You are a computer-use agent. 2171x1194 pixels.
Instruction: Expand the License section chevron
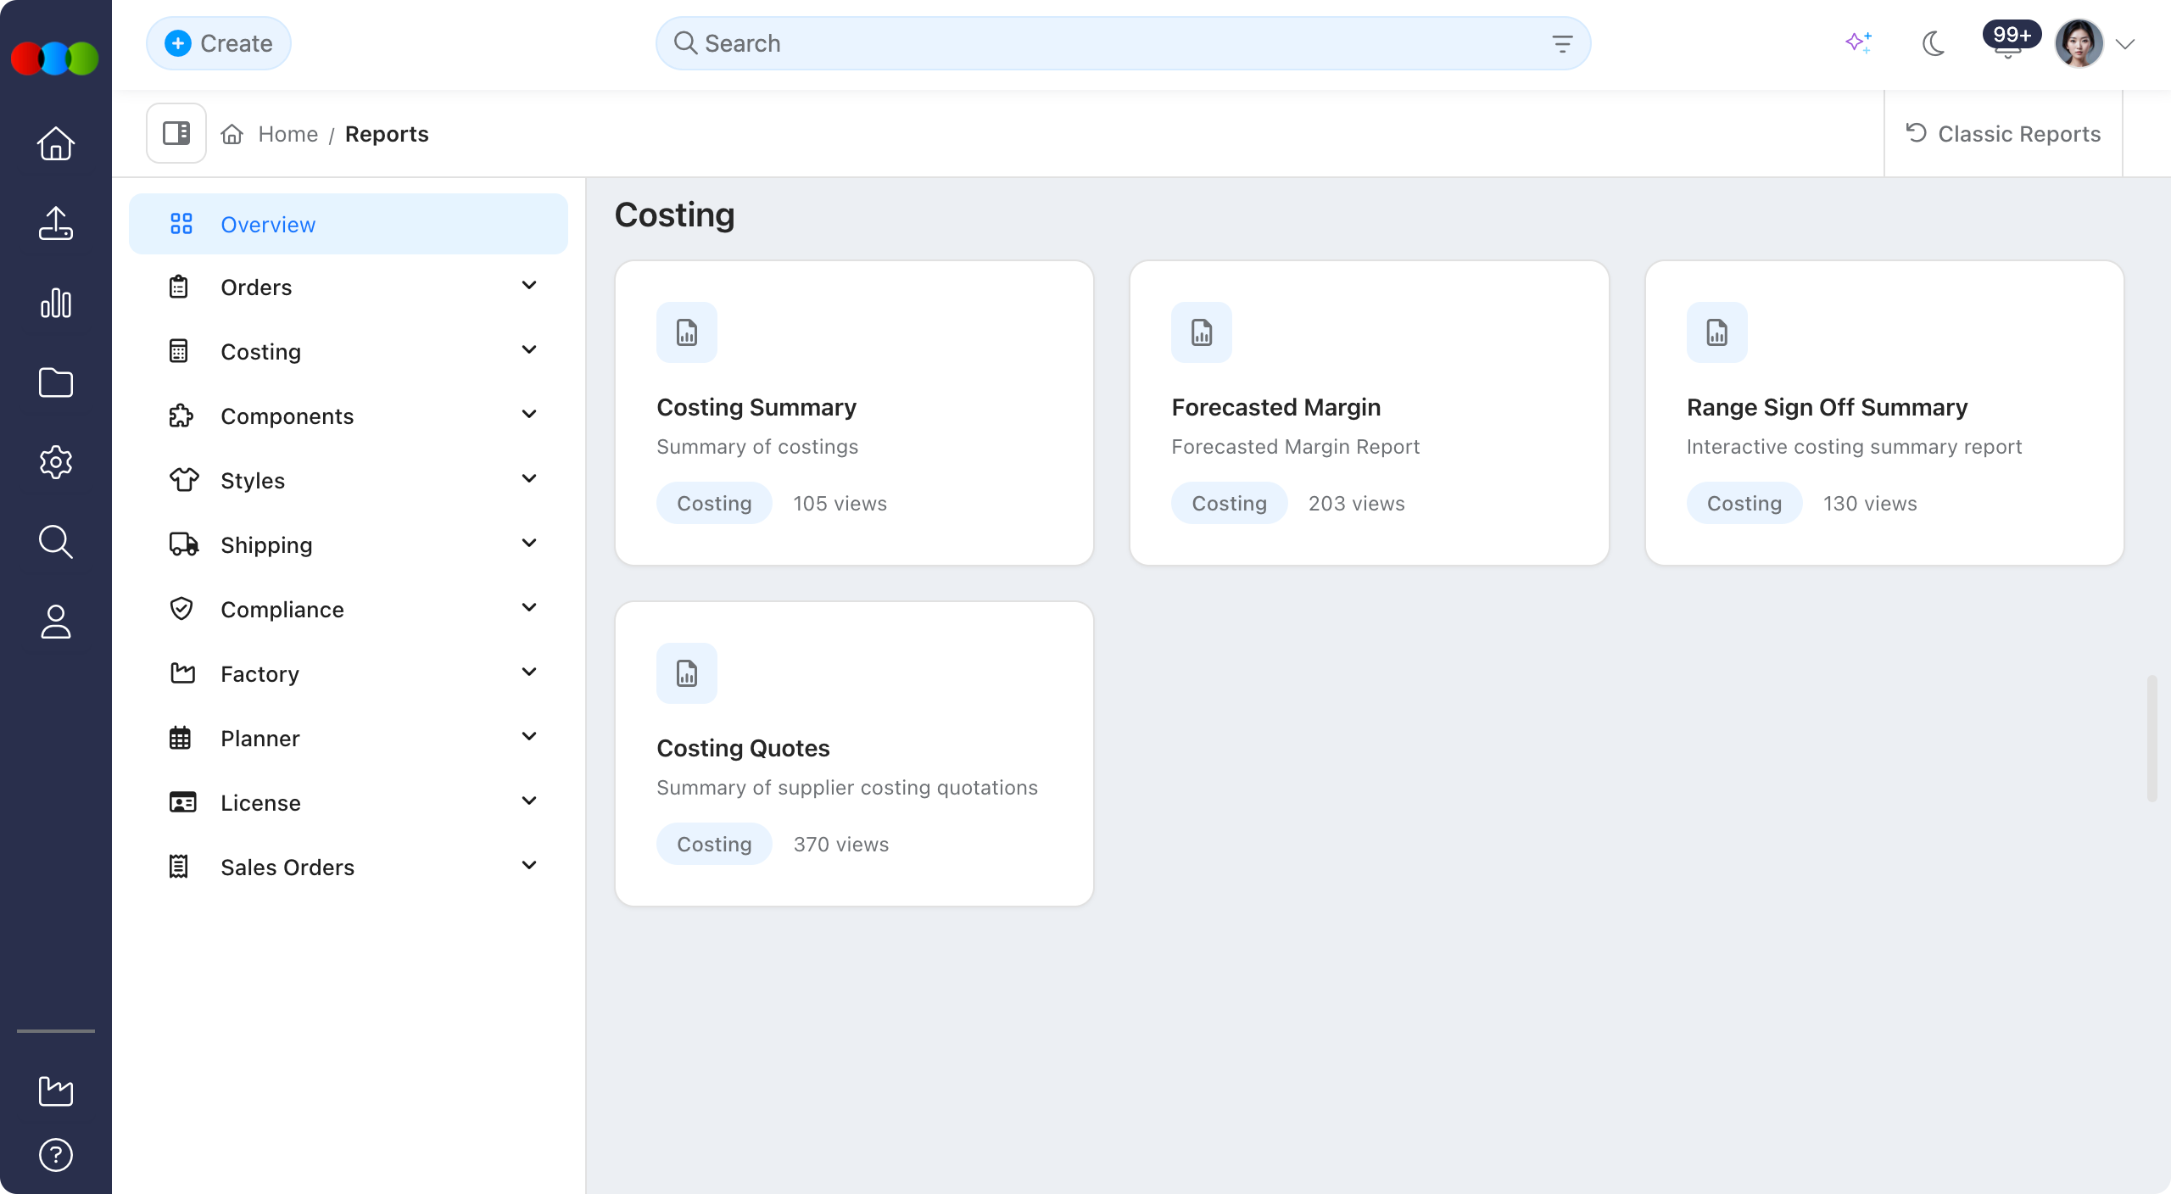(529, 801)
